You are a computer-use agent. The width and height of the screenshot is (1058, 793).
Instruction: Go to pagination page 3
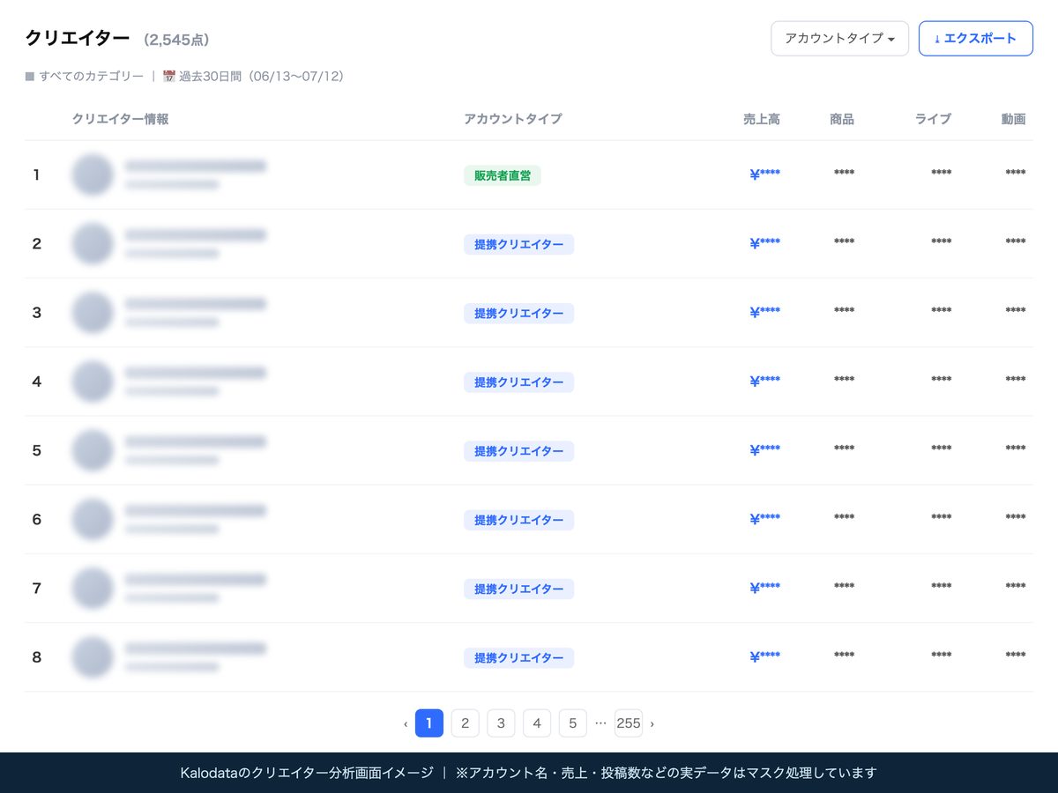click(501, 723)
